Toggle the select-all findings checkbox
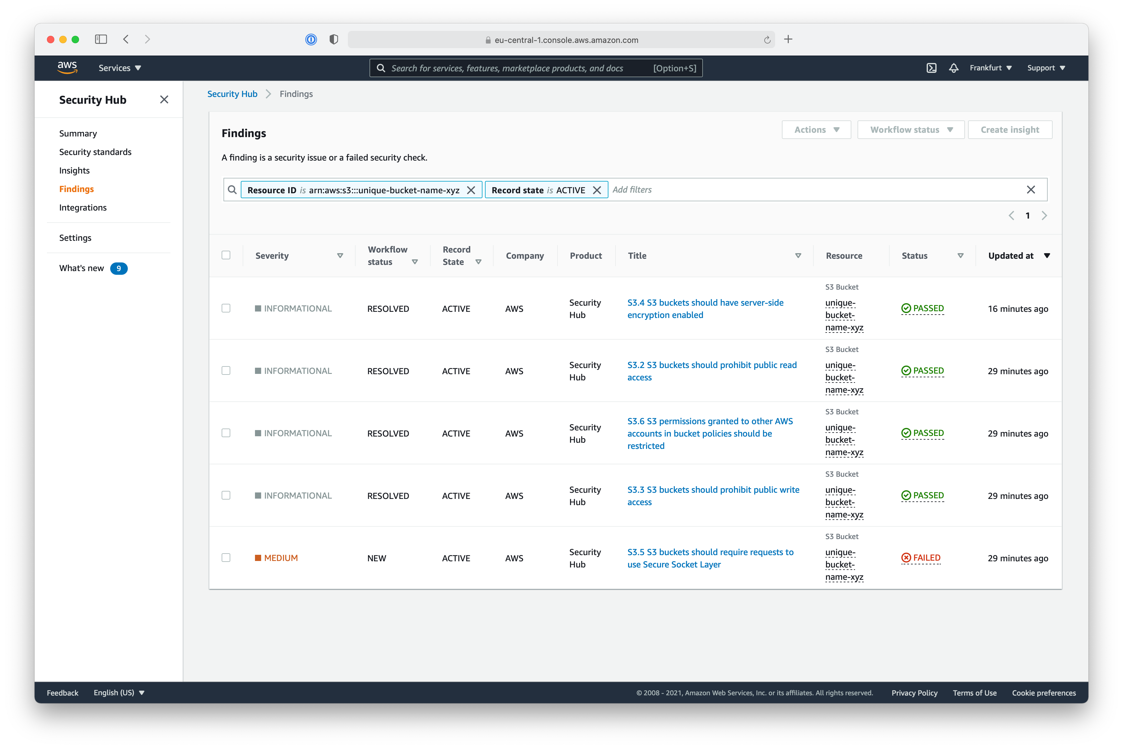1123x749 pixels. (x=227, y=255)
